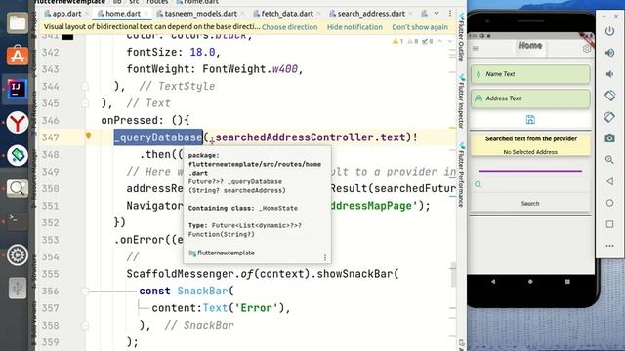625x351 pixels.
Task: Click the phone navigation bar back button
Action: pyautogui.click(x=493, y=282)
